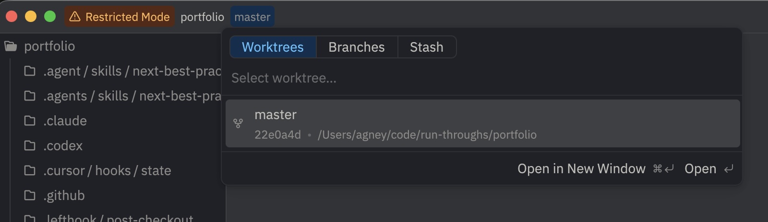
Task: Click the .cursor folder icon
Action: click(30, 170)
